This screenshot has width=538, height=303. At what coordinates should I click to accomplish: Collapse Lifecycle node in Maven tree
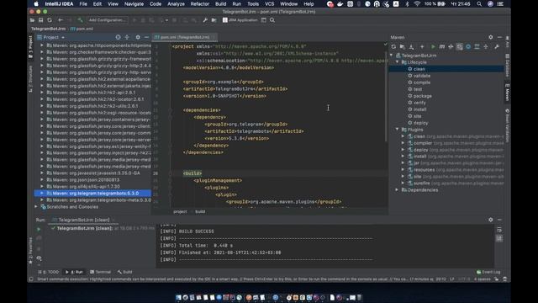[x=398, y=62]
